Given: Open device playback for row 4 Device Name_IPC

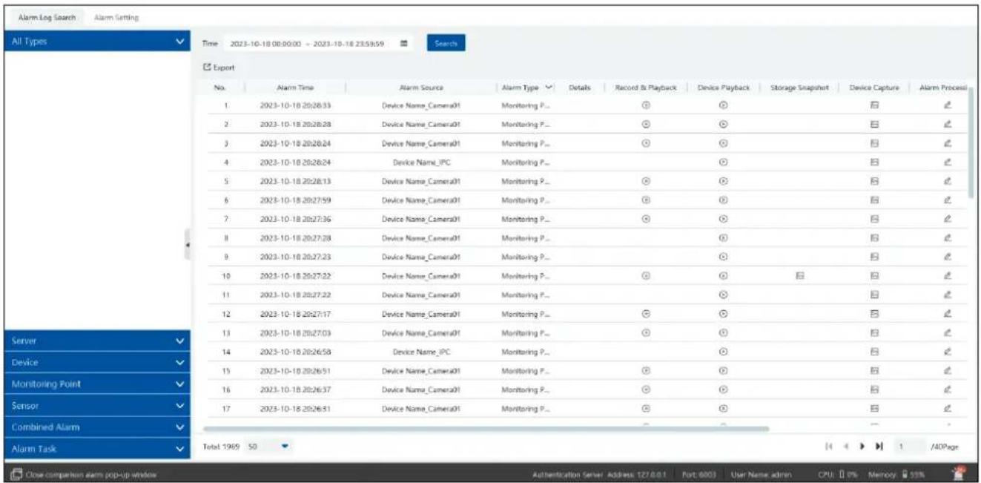Looking at the screenshot, I should pos(723,162).
